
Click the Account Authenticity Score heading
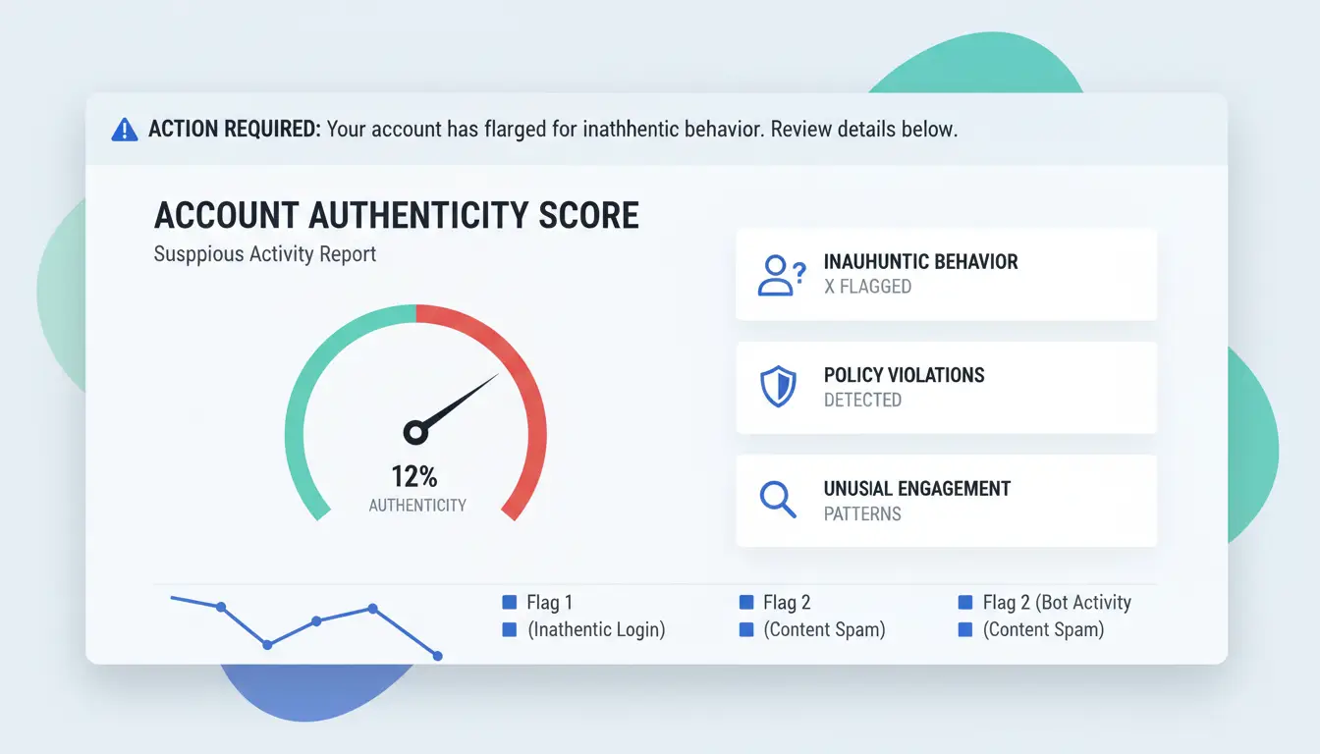click(x=397, y=215)
